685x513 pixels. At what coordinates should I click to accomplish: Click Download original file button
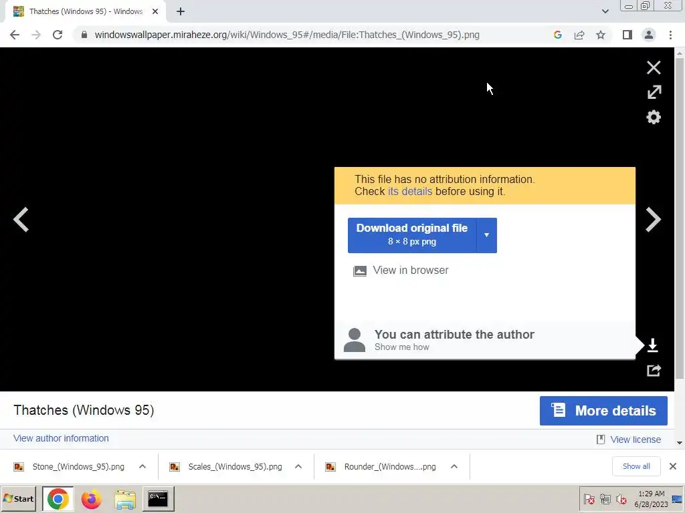412,235
